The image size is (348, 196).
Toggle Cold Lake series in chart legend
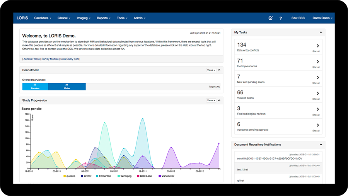tap(145, 176)
